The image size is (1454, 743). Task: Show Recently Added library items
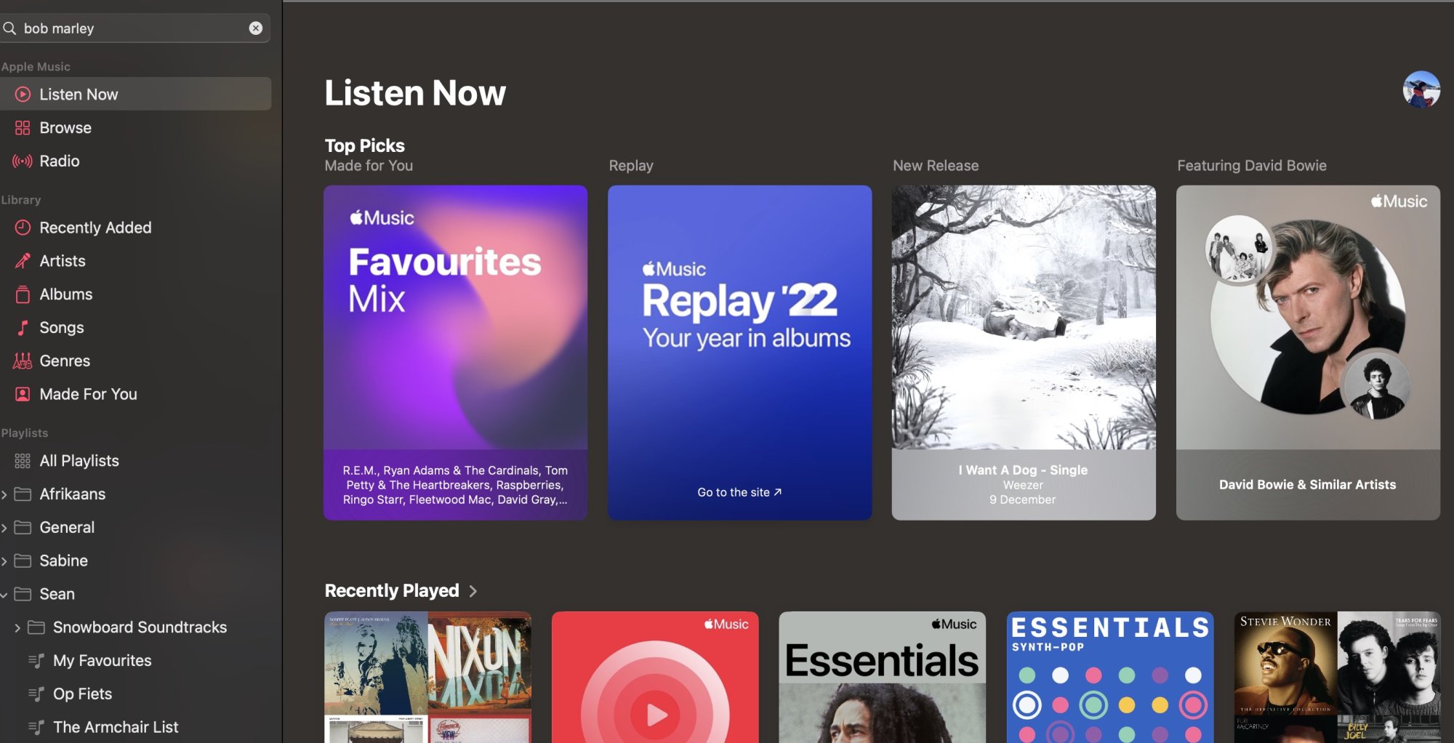coord(135,228)
